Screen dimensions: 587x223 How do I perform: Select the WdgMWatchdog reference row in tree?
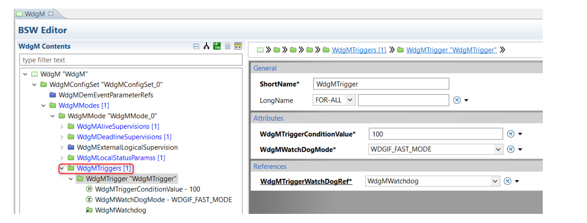120,210
